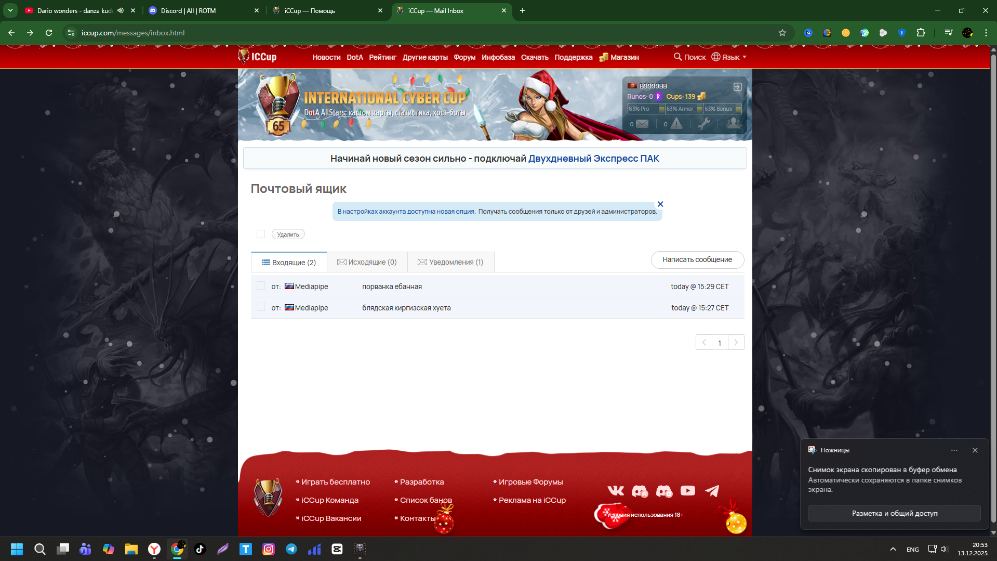Check the message received at 15:27 CET

pos(261,307)
